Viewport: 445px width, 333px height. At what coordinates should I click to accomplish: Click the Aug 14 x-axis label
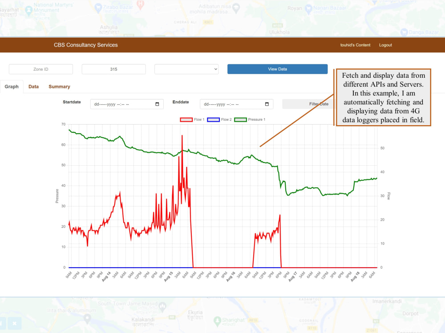tap(106, 277)
